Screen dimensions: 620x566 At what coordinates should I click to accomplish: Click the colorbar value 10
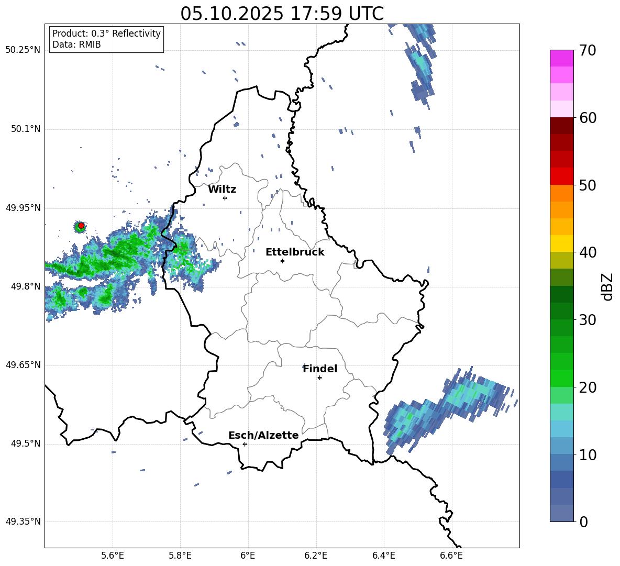coord(588,454)
